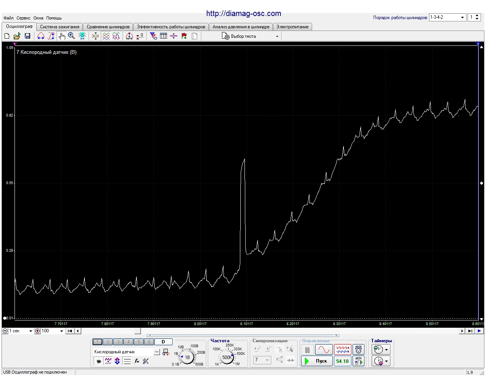Jump to the beginning of the recording
The image size is (489, 377).
tap(70, 331)
